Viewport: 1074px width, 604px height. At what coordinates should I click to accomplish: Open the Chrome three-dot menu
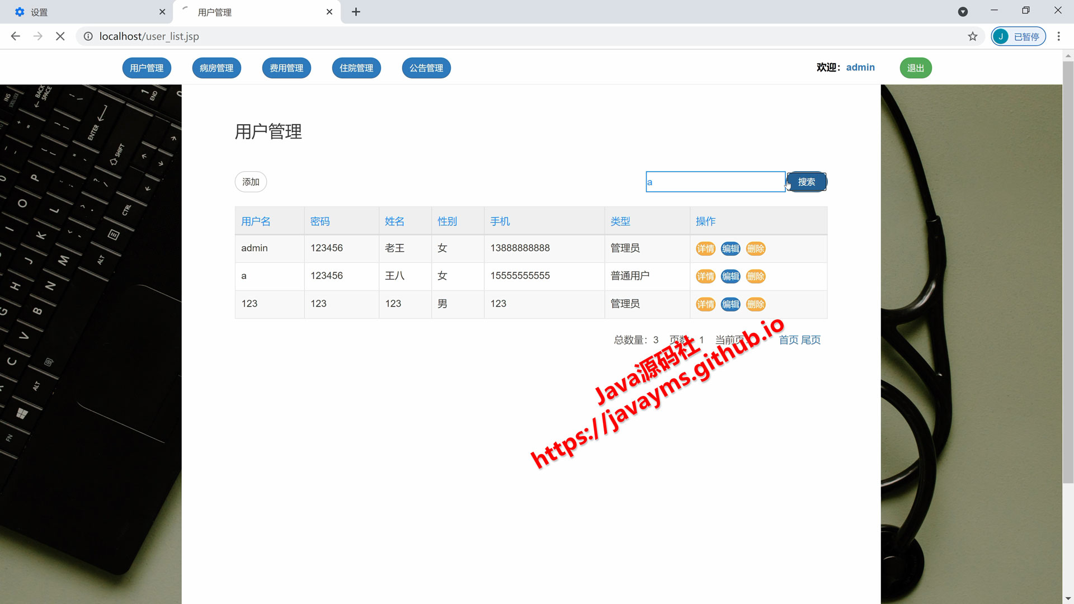[x=1059, y=36]
